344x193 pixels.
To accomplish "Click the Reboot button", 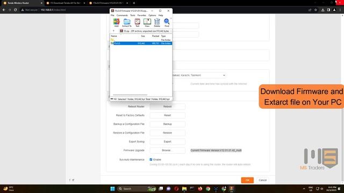I will tap(167, 107).
